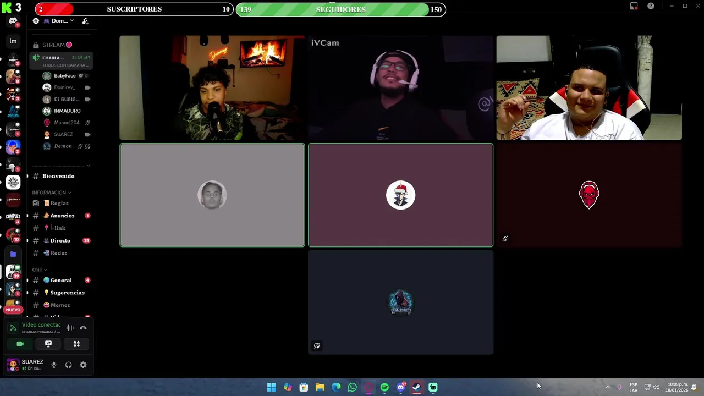Focus the muted red-mask avatar tile
704x396 pixels.
point(589,195)
